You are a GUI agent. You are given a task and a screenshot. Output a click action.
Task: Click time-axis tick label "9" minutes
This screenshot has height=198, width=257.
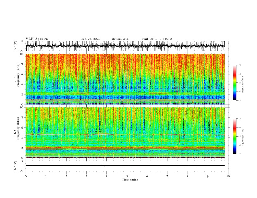point(208,176)
